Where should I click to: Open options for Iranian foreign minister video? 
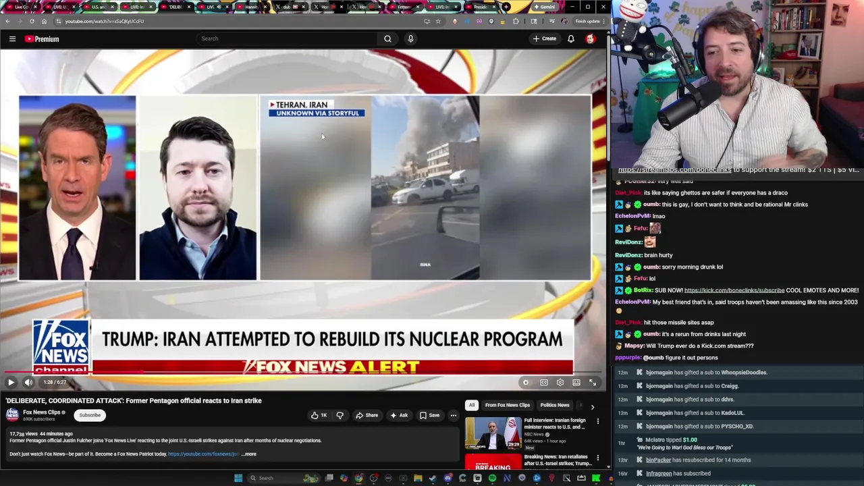(x=597, y=421)
